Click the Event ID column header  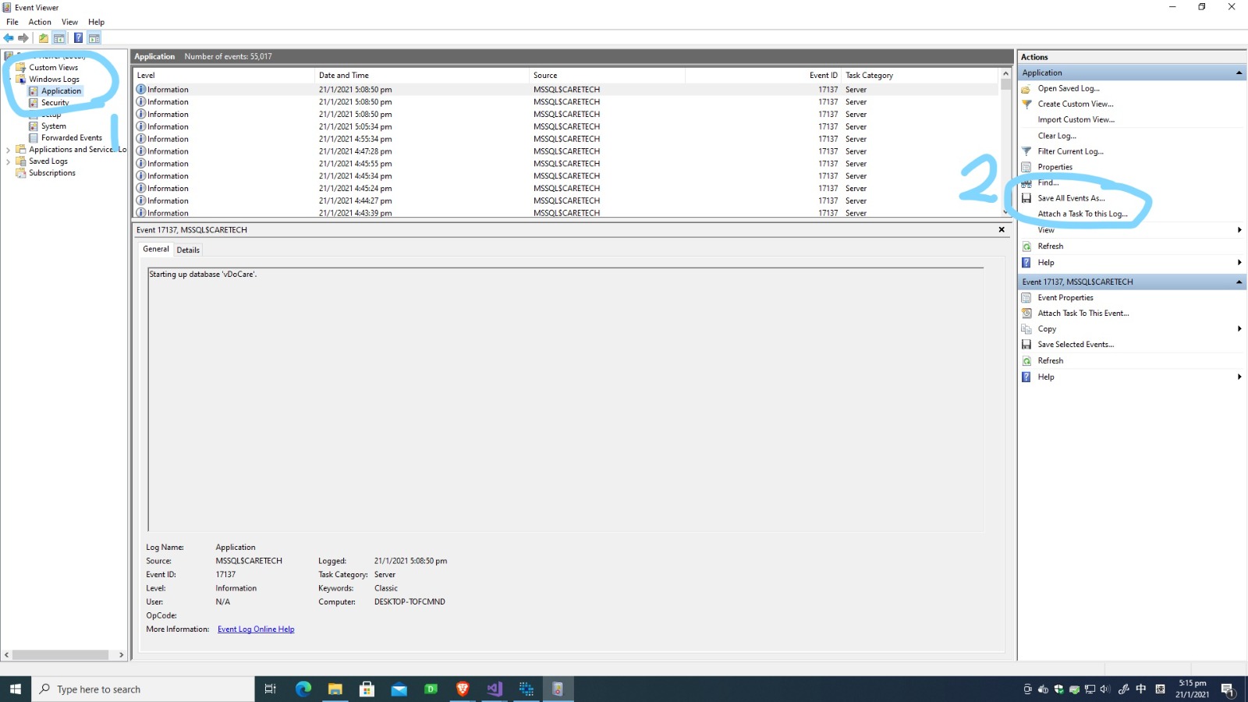pos(823,76)
